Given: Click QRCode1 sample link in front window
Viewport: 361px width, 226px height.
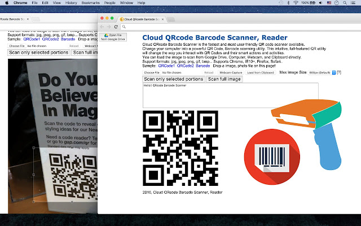Looking at the screenshot, I should tap(166, 66).
